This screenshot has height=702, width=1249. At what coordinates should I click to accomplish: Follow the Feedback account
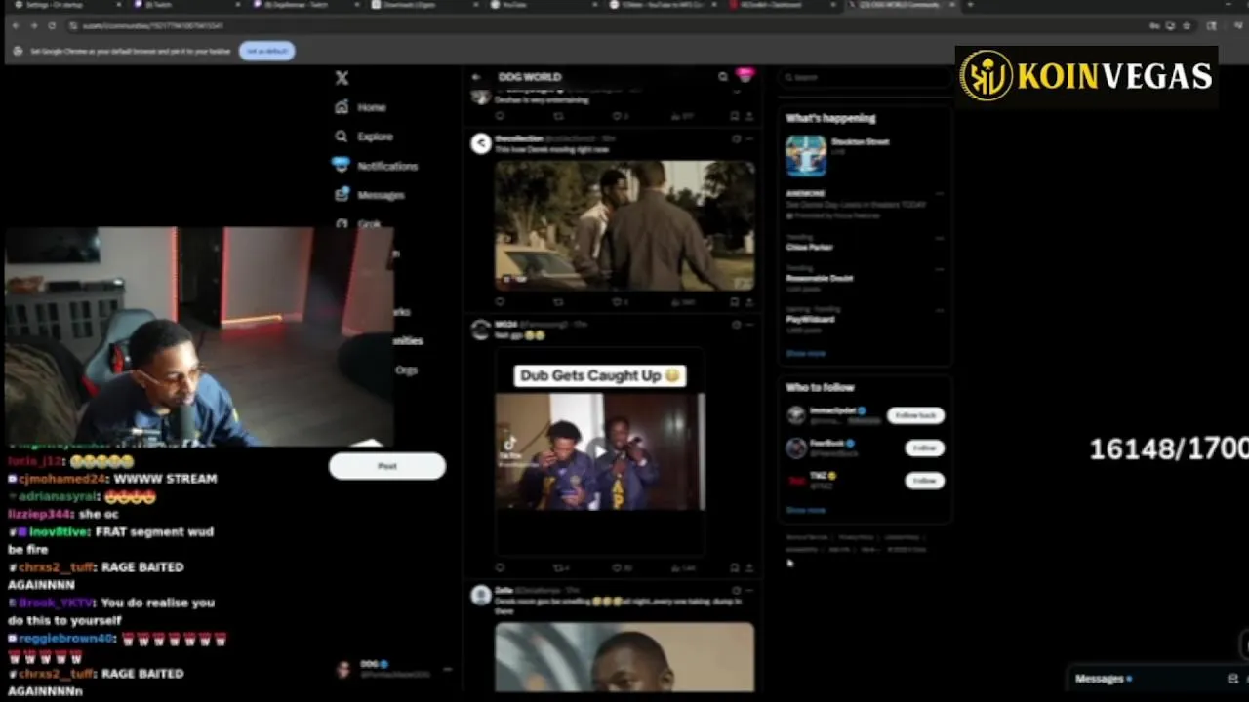pyautogui.click(x=924, y=448)
